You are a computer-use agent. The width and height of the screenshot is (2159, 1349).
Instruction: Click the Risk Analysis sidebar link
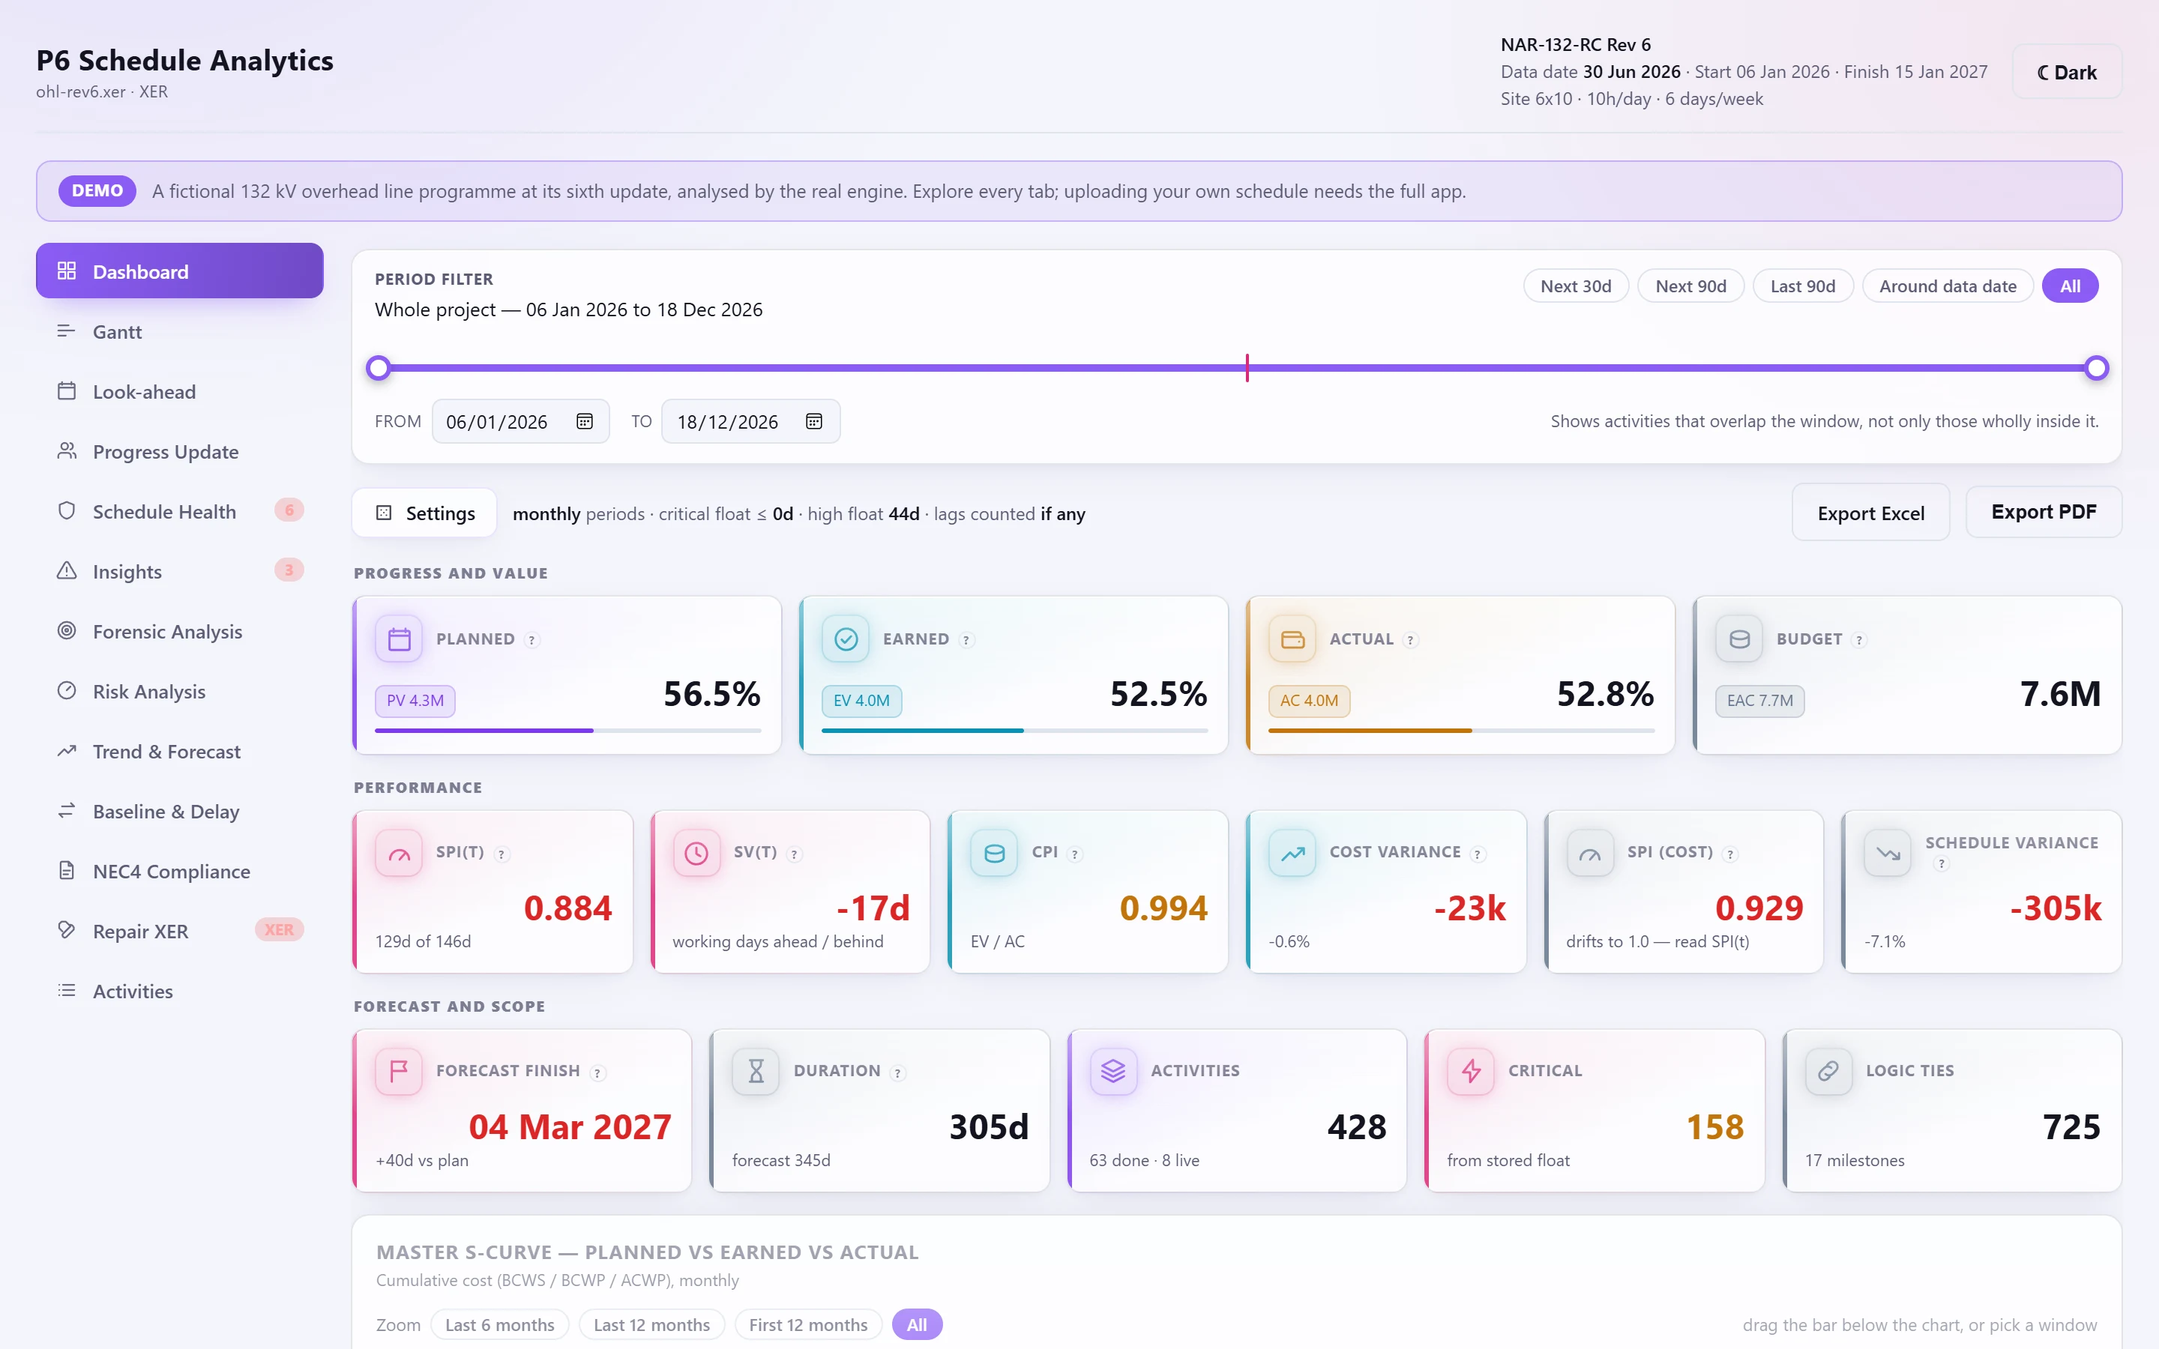tap(179, 690)
